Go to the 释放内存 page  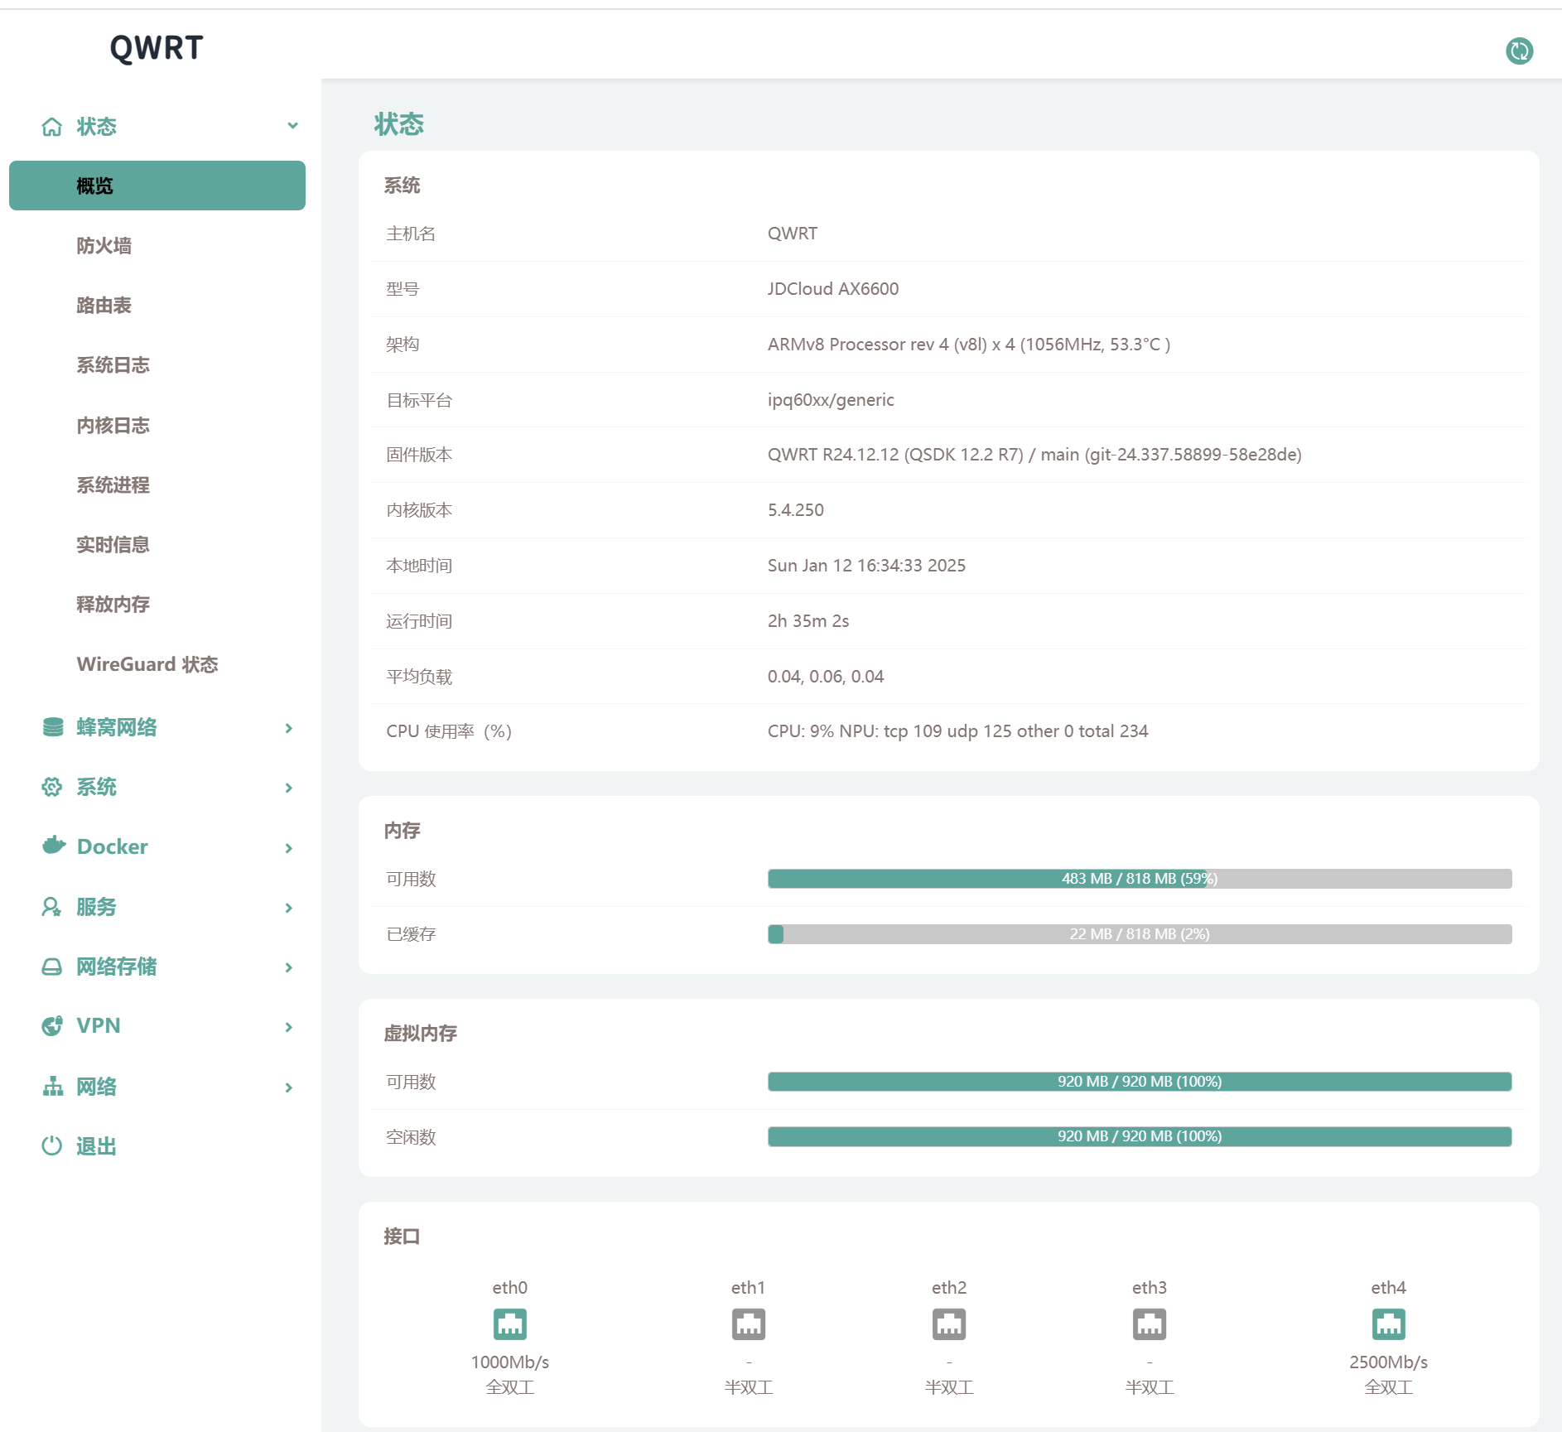(x=113, y=605)
